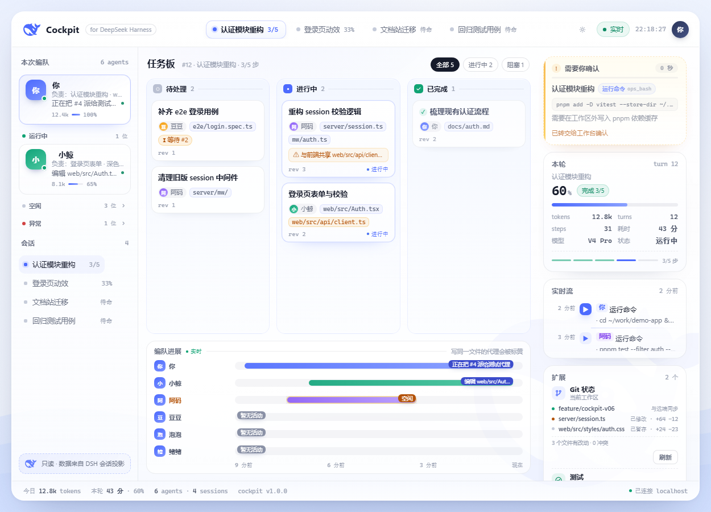Open 认证模块重构 session in sidebar
This screenshot has height=512, width=711.
pos(61,265)
